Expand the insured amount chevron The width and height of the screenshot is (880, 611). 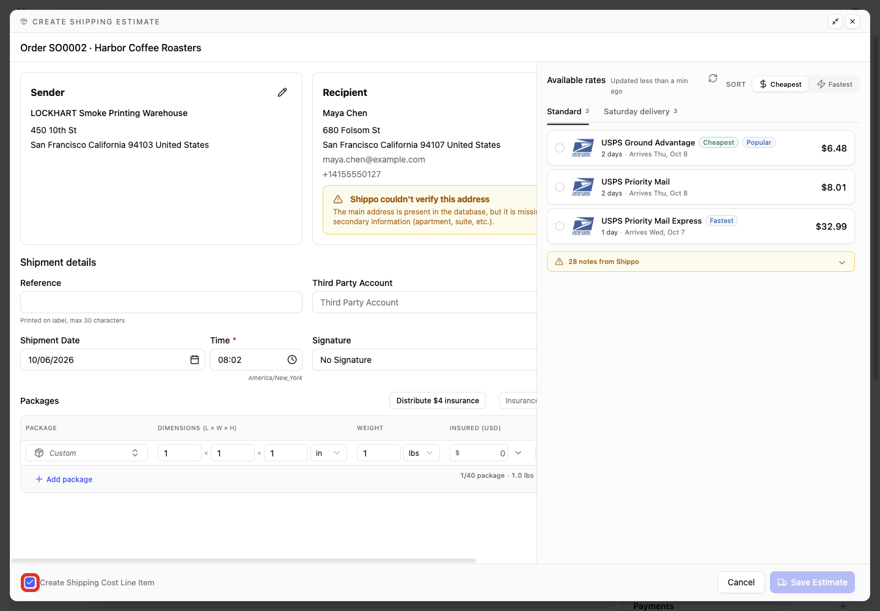pos(518,453)
